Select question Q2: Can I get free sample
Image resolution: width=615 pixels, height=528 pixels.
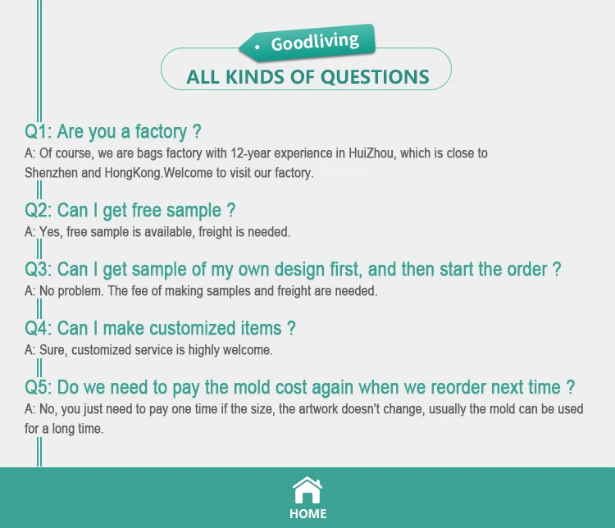(130, 210)
